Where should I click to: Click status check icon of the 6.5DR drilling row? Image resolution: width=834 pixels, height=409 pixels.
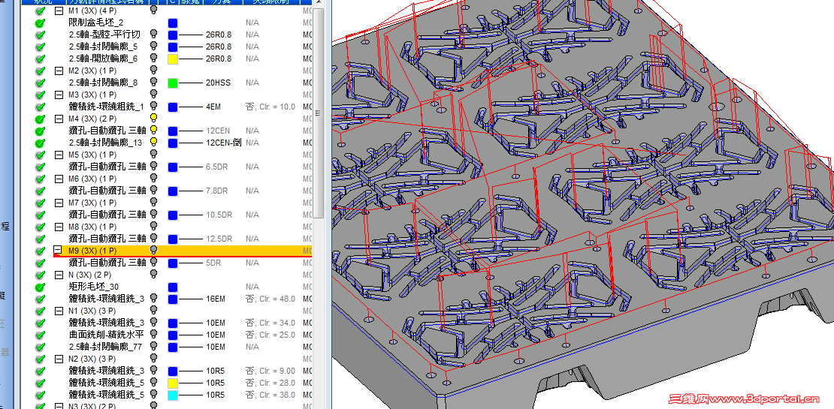[40, 167]
